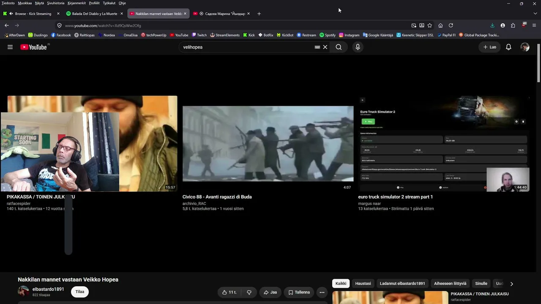Click the YouTube logo
This screenshot has width=541, height=304.
tap(35, 47)
